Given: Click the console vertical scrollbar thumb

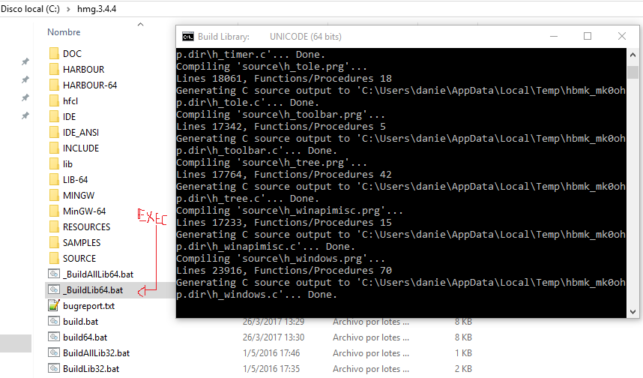Looking at the screenshot, I should pyautogui.click(x=633, y=72).
